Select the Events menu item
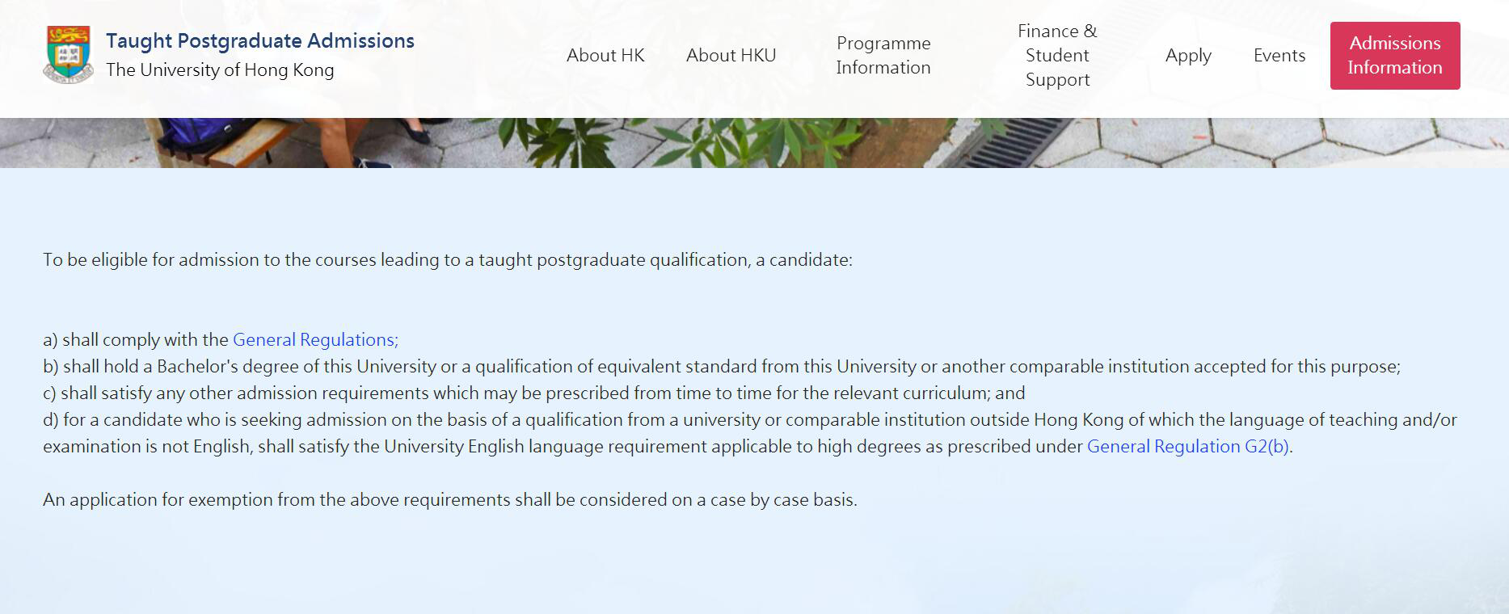Screen dimensions: 1509x614 click(x=1279, y=56)
